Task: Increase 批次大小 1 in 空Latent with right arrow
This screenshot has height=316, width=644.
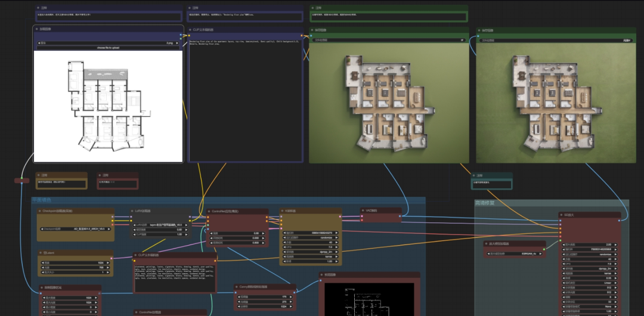Action: click(x=109, y=272)
